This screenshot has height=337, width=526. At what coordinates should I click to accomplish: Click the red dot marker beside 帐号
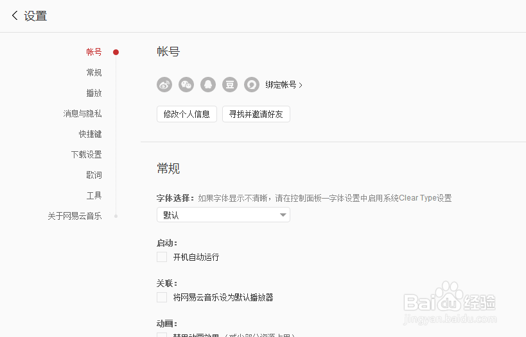116,52
